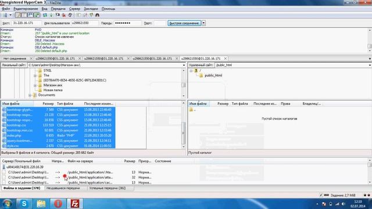
Task: Open the quick connect history dropdown arrow
Action: pyautogui.click(x=203, y=23)
